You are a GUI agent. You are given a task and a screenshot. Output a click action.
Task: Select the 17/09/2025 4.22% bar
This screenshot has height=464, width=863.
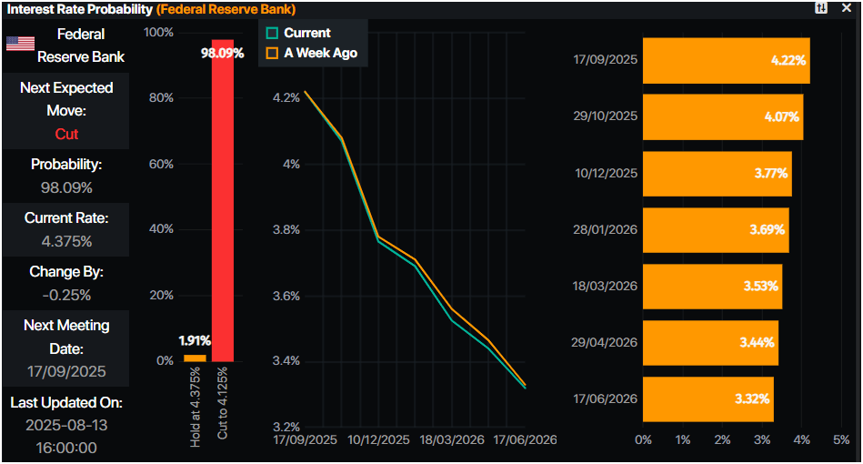726,61
